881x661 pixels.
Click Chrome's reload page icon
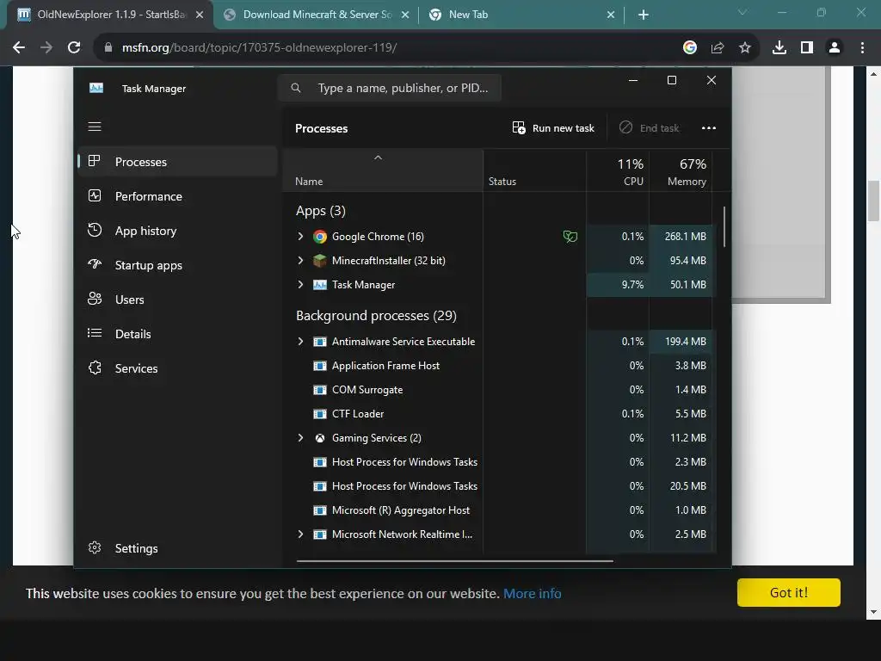[x=74, y=48]
